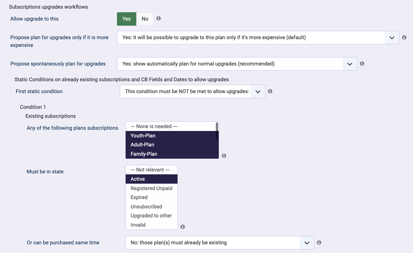Select '--- Not relevant ---' state option

(x=151, y=170)
